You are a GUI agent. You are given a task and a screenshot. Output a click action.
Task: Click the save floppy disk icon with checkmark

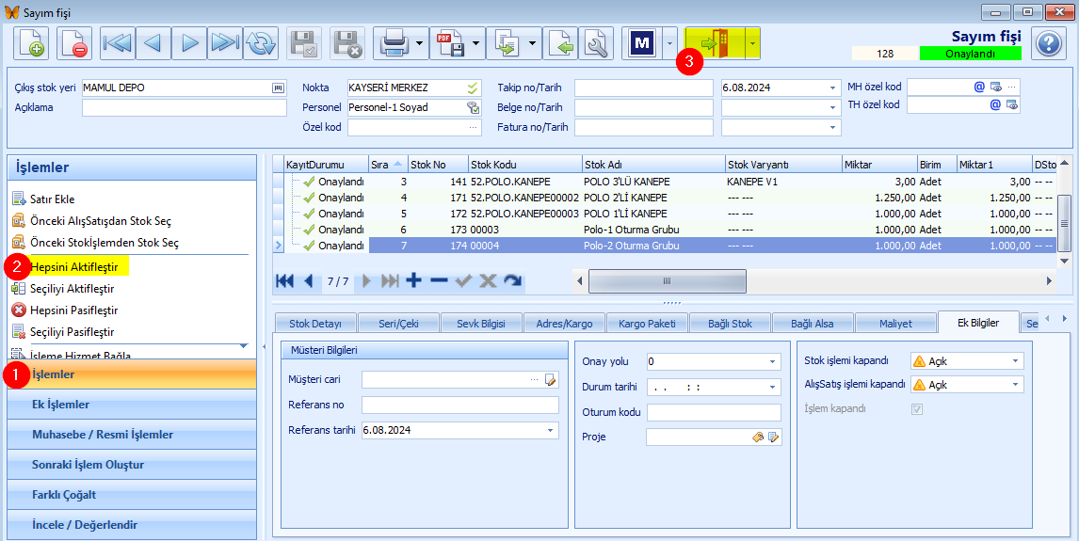tap(304, 43)
